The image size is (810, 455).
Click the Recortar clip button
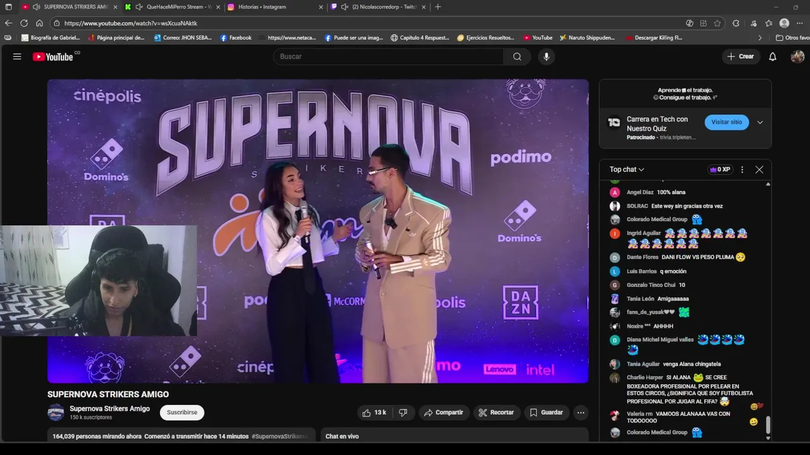pos(496,413)
